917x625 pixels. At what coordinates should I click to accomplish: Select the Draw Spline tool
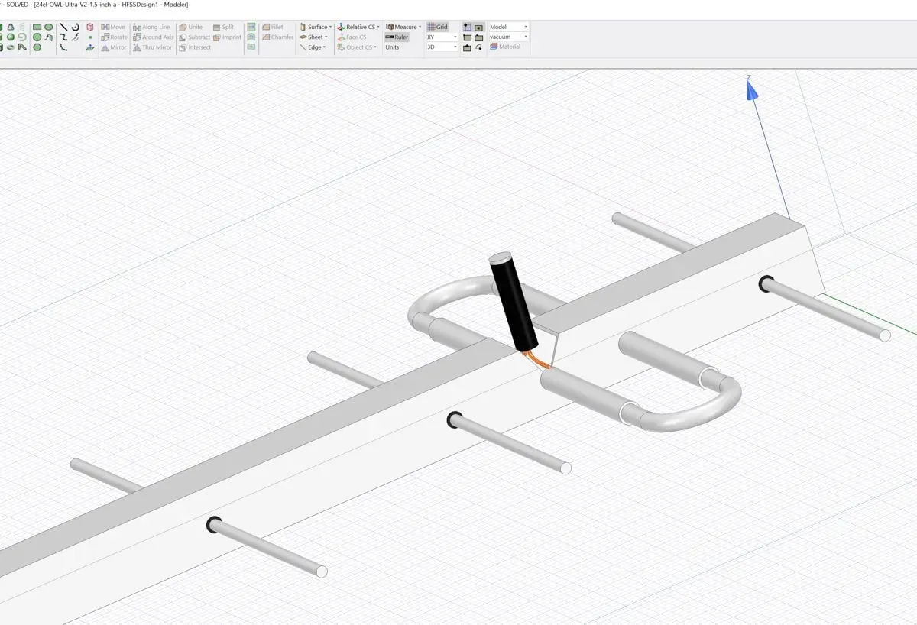(x=63, y=37)
